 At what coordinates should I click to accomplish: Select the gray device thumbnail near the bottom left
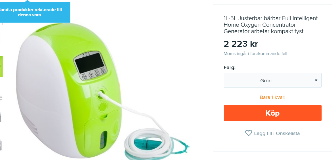(x=1, y=116)
